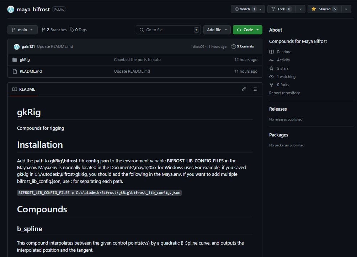
Task: Click the book icon beside Readme in About
Action: 271,52
